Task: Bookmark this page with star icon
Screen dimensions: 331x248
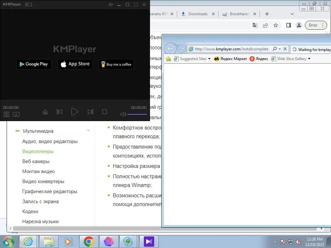Action: point(276,25)
